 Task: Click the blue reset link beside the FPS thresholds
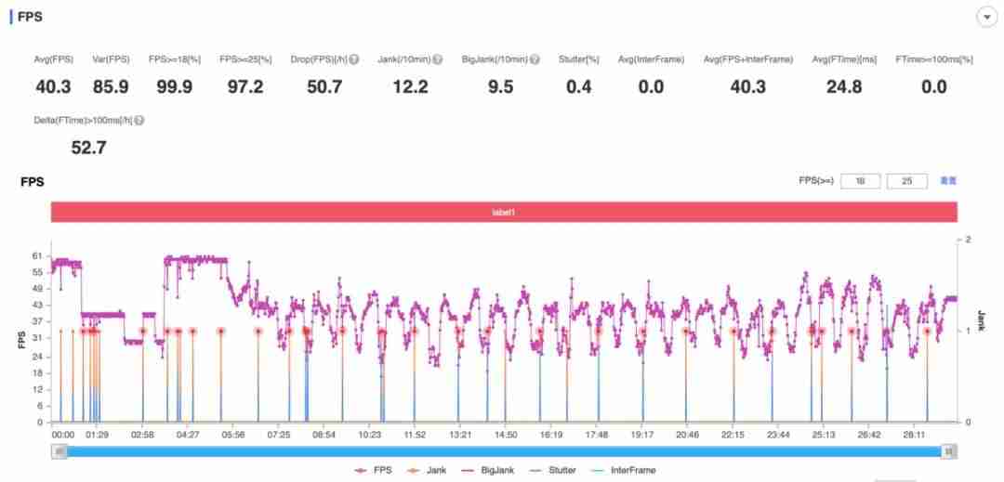[x=947, y=181]
